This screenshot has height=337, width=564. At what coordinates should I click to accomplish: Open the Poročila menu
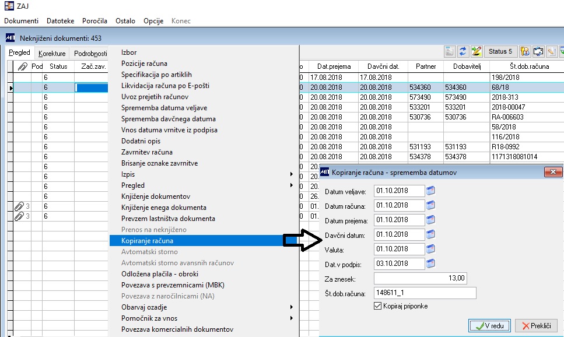[94, 21]
